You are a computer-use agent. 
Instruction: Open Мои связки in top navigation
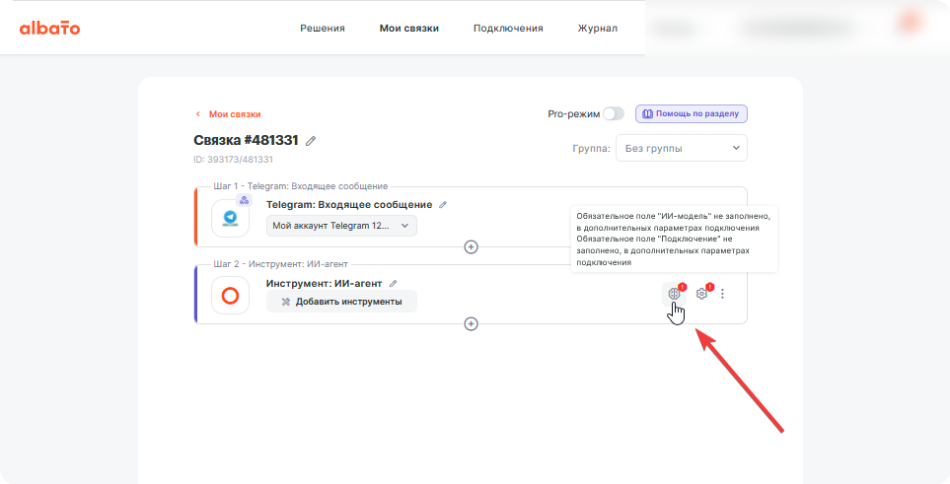(409, 28)
